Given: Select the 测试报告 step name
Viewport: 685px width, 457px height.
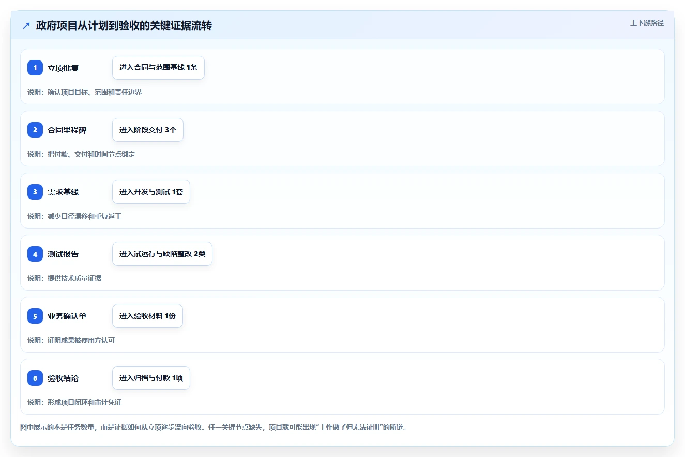Looking at the screenshot, I should tap(63, 254).
